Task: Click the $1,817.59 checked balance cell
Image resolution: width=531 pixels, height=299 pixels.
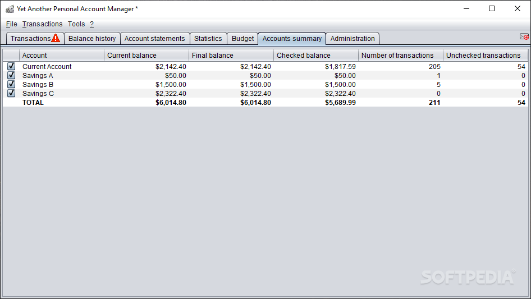Action: [x=340, y=67]
